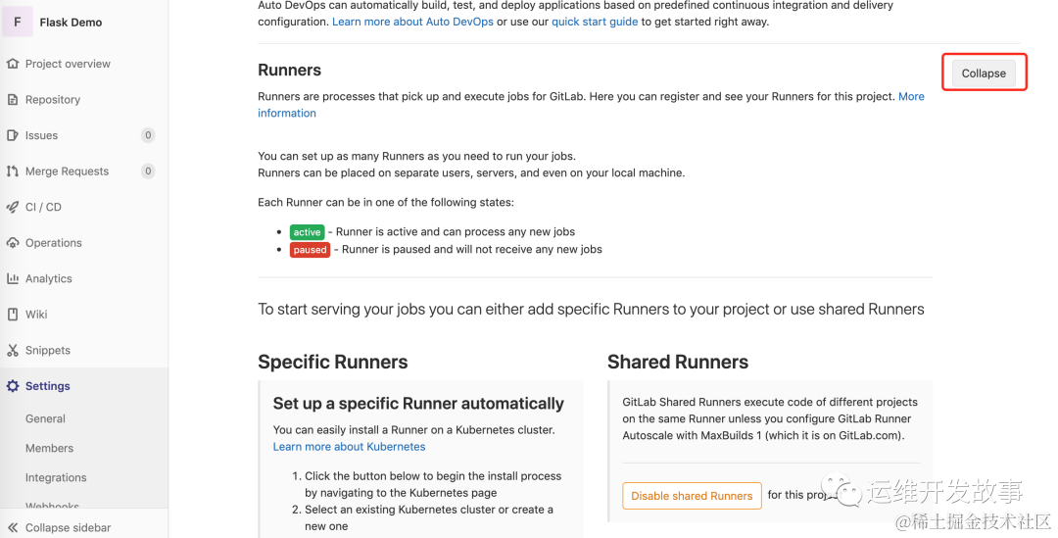
Task: Click the Analytics chart icon
Action: pos(12,278)
